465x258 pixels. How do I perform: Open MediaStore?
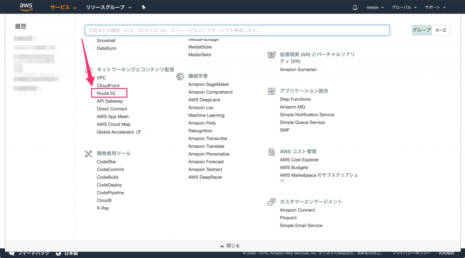(x=200, y=47)
